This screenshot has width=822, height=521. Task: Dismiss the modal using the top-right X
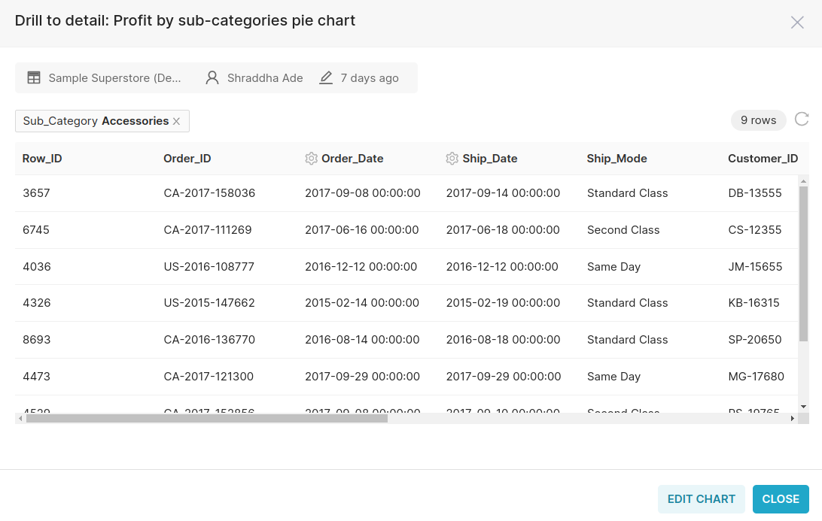tap(797, 22)
